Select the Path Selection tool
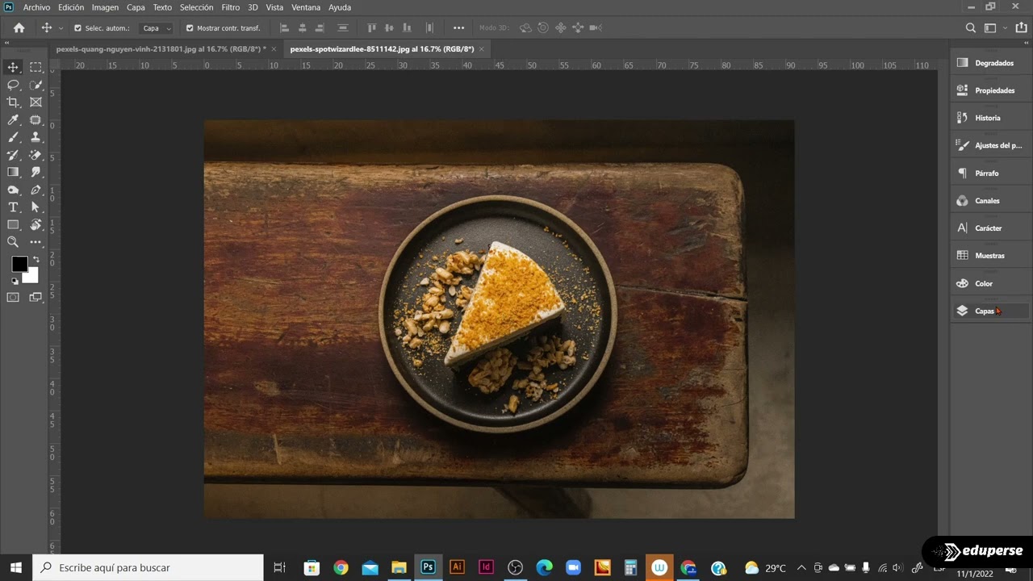This screenshot has width=1033, height=581. coord(36,207)
